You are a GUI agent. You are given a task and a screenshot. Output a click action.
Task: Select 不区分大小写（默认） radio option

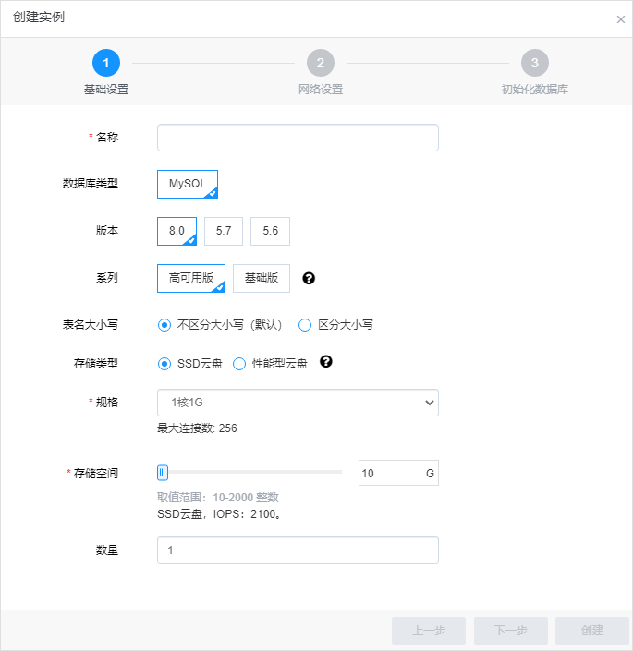point(164,325)
